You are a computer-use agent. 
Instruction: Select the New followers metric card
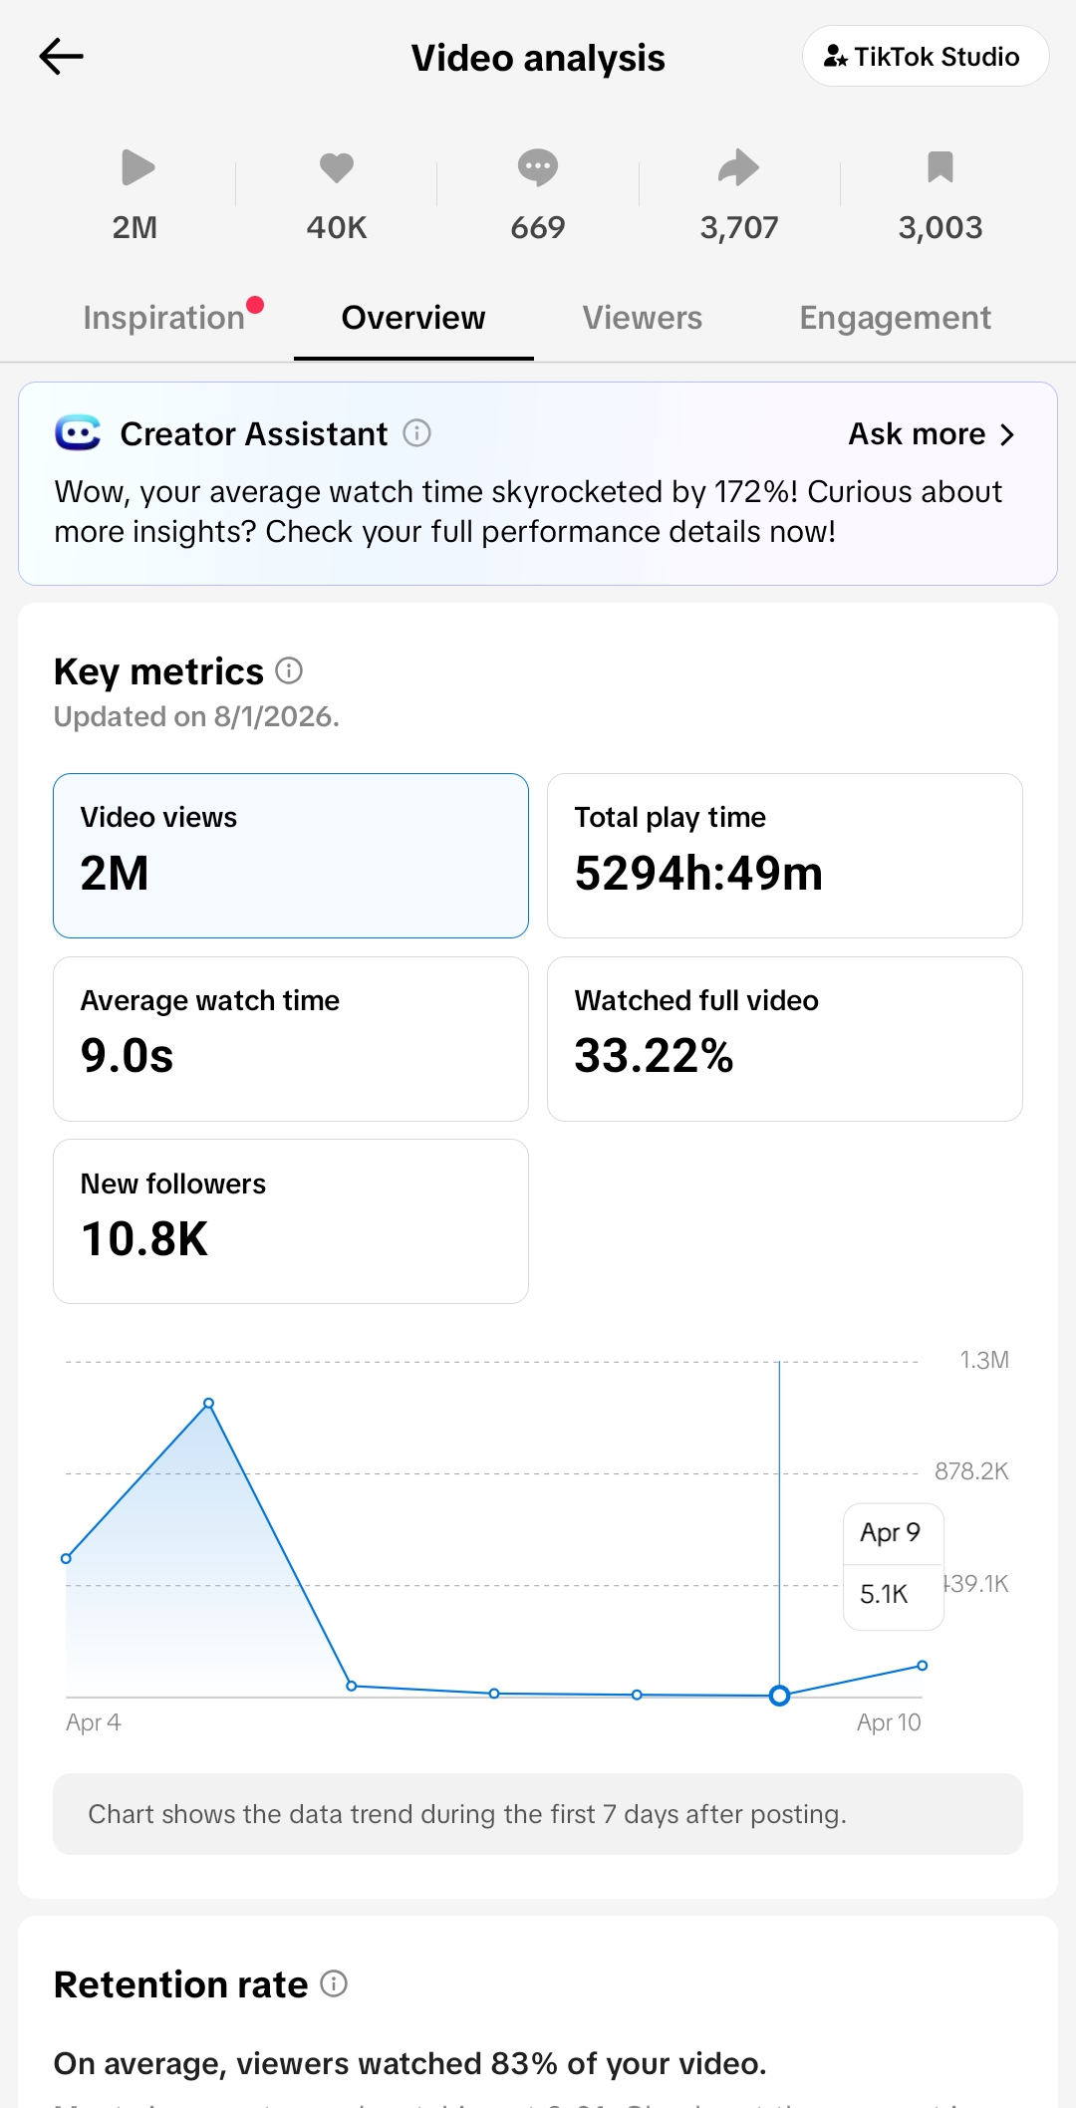click(291, 1221)
